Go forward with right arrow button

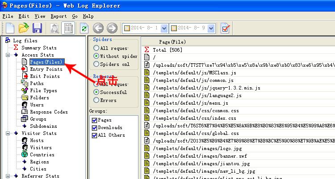112,28
